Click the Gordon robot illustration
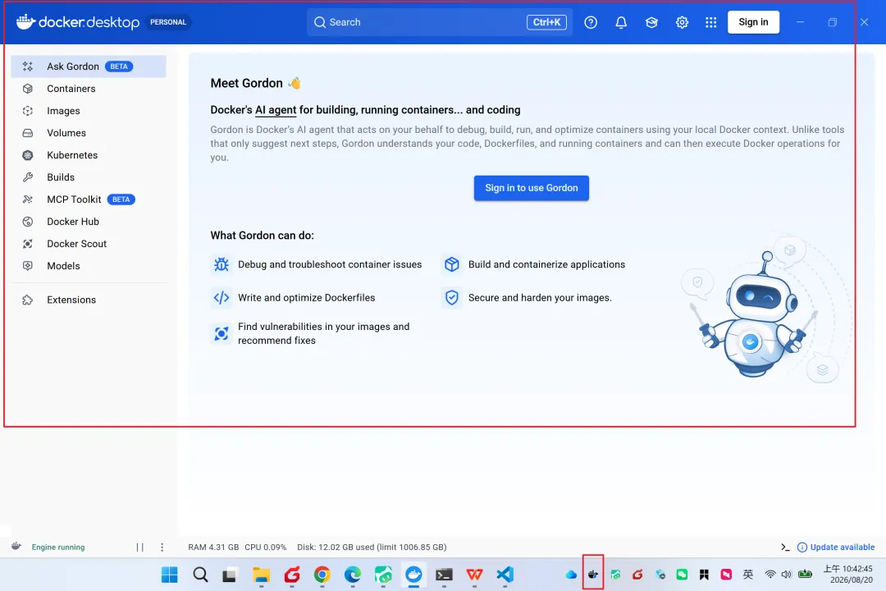The height and width of the screenshot is (591, 886). pyautogui.click(x=753, y=315)
